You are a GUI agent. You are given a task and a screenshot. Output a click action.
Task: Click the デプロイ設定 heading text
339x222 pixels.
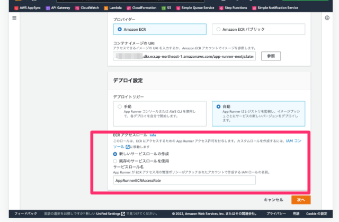(x=128, y=81)
